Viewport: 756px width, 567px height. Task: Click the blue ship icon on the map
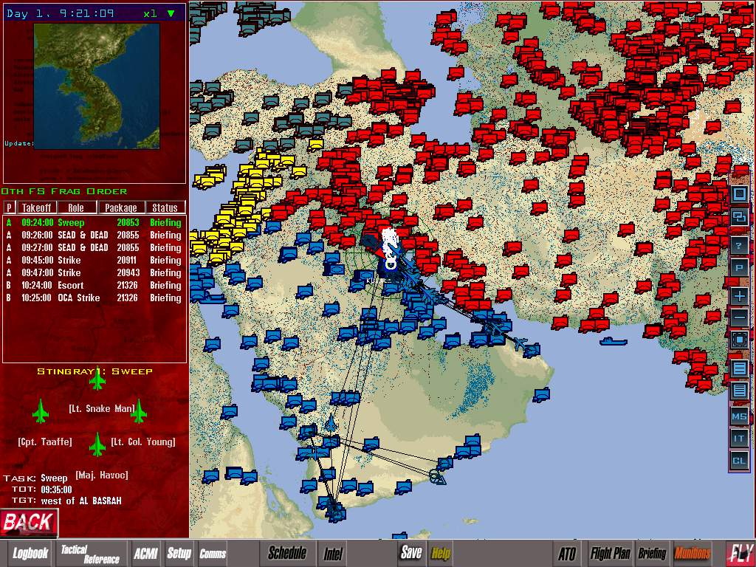click(x=614, y=341)
